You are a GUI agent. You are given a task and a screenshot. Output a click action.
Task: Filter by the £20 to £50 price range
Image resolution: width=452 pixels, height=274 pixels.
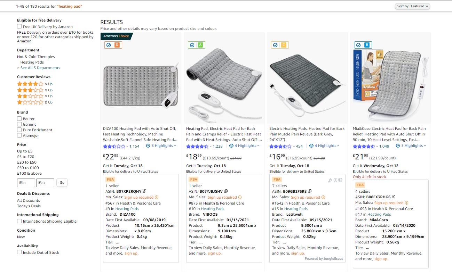click(27, 162)
